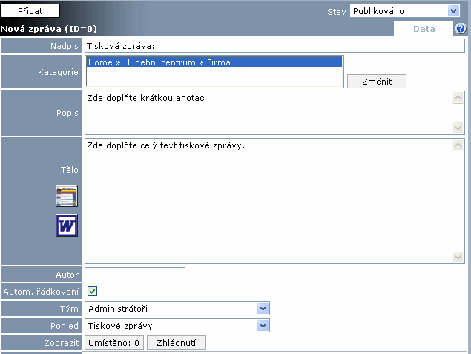Click the Word import icon
The image size is (471, 354).
coord(67,226)
